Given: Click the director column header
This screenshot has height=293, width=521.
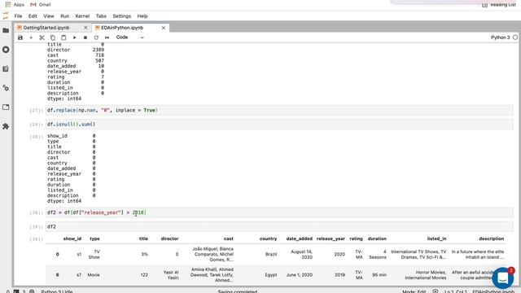Looking at the screenshot, I should [x=169, y=238].
